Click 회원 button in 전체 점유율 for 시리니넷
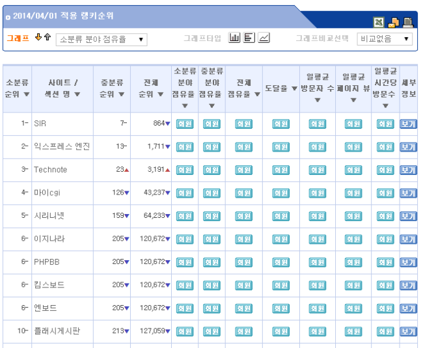Screen dimensions: 423x348 pyautogui.click(x=243, y=216)
